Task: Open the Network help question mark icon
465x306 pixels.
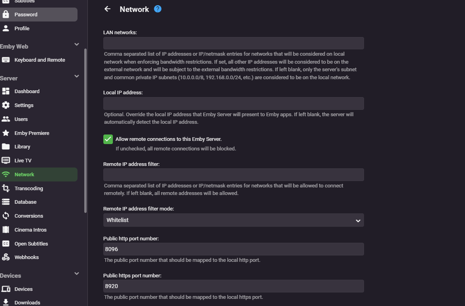Action: pyautogui.click(x=158, y=9)
